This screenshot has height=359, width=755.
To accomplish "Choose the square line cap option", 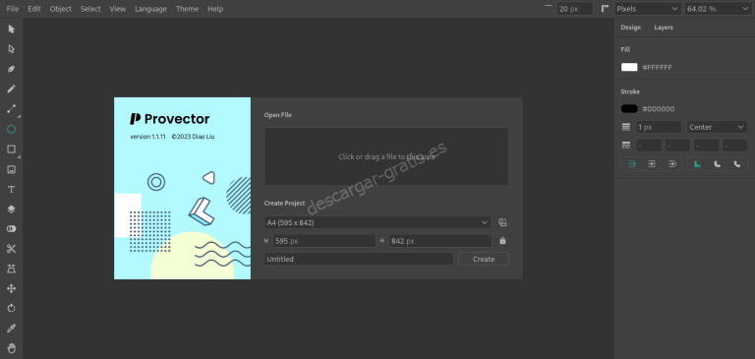I will 652,164.
